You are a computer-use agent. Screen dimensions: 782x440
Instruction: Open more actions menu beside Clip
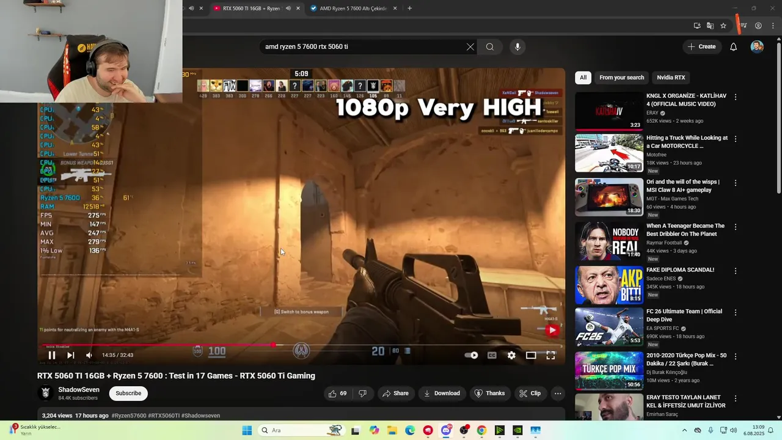[558, 394]
